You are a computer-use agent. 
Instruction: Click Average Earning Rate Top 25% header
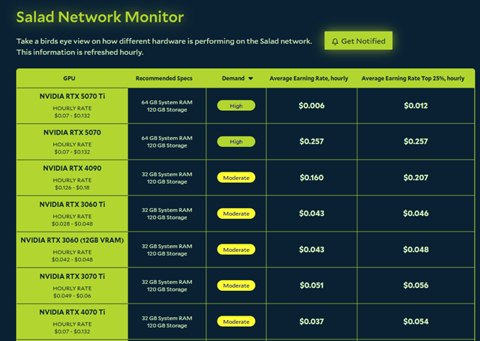tap(412, 78)
